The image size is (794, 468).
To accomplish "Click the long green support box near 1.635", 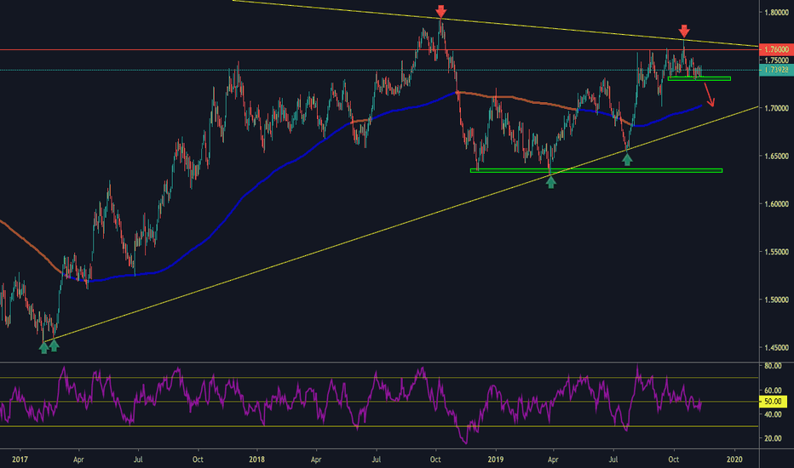I will click(x=596, y=170).
